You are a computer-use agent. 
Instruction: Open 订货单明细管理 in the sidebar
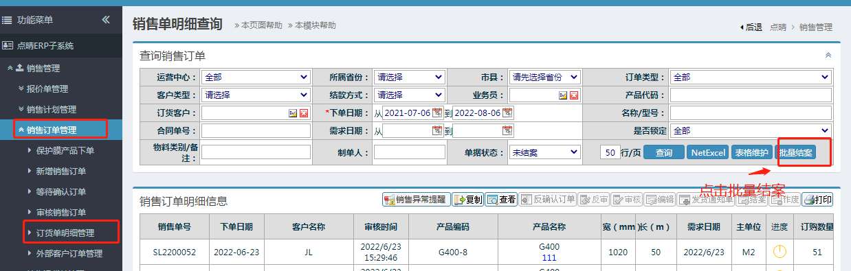[65, 233]
